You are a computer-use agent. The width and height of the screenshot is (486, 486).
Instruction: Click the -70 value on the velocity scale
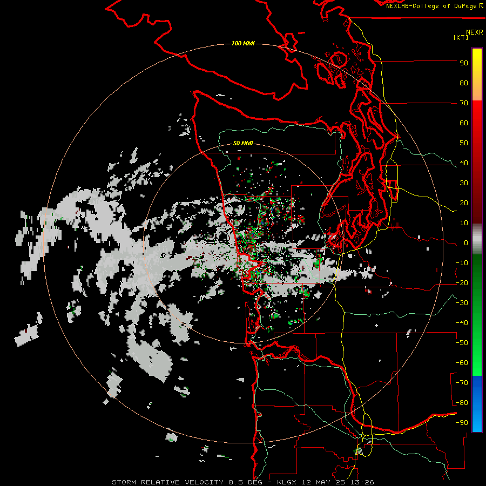coord(462,383)
